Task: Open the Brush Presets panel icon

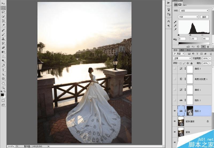Action: pyautogui.click(x=169, y=10)
